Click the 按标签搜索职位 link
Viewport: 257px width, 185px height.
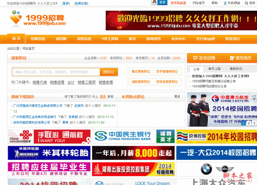[x=167, y=82]
